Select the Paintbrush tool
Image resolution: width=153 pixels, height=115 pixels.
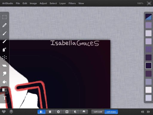(x=4, y=33)
